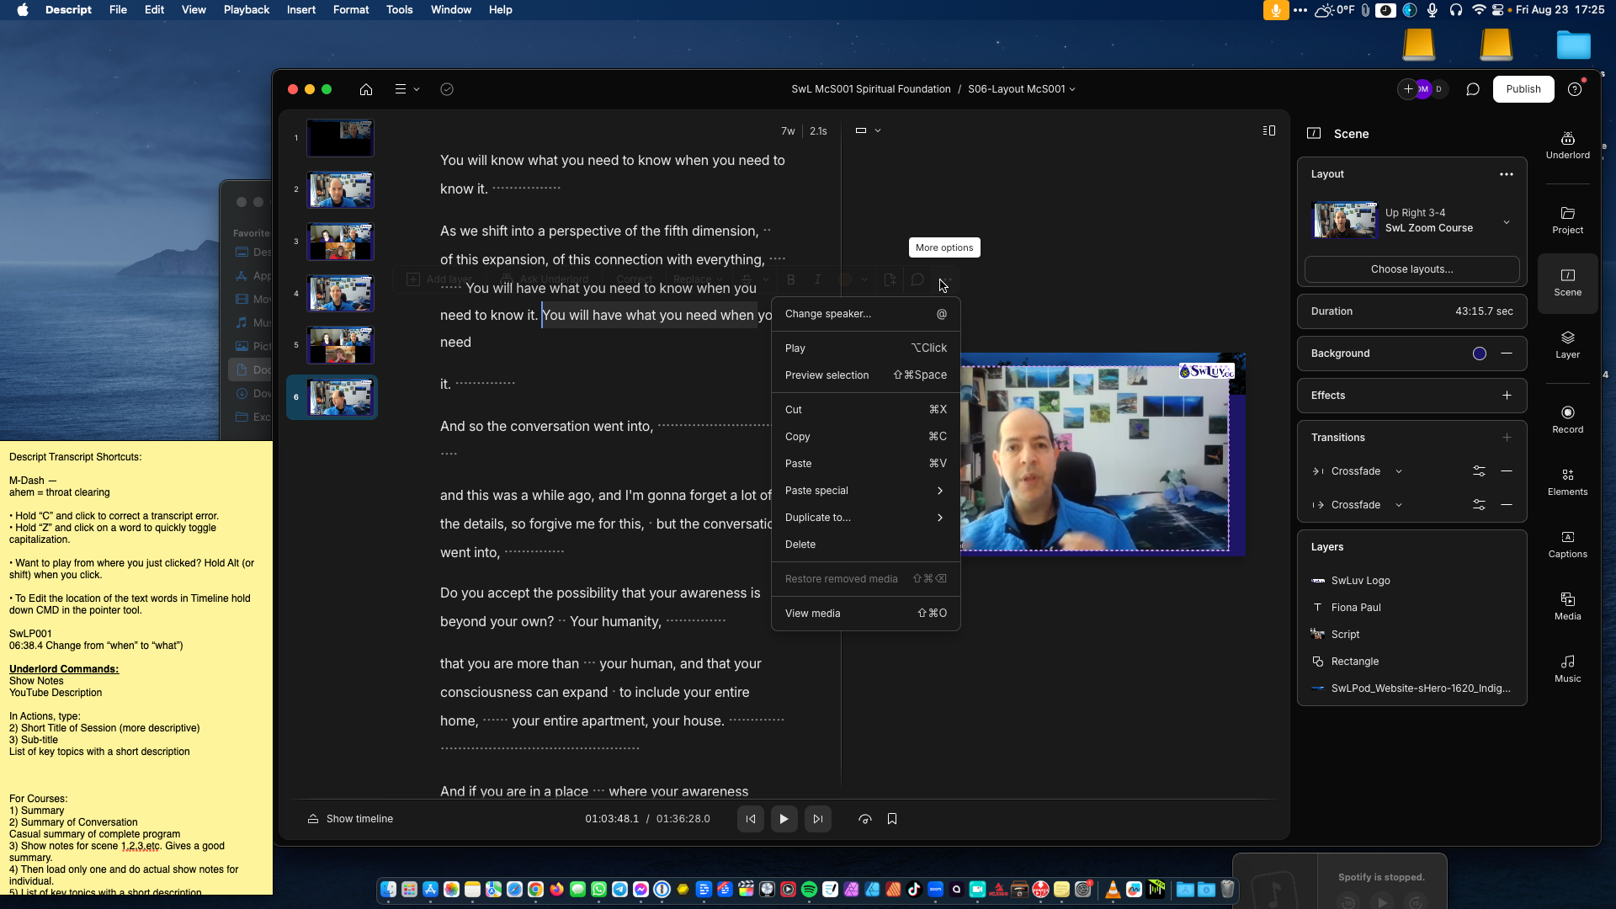Remove the Background color
The image size is (1616, 909).
click(1507, 353)
